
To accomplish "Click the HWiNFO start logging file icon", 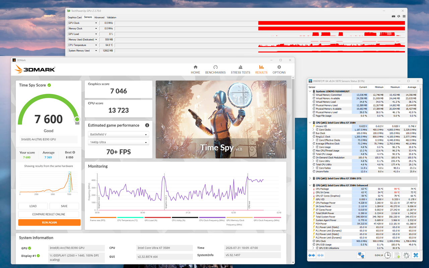I will click(397, 255).
